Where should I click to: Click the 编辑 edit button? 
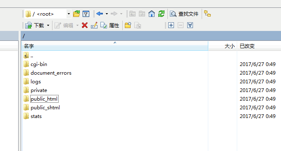coord(64,26)
